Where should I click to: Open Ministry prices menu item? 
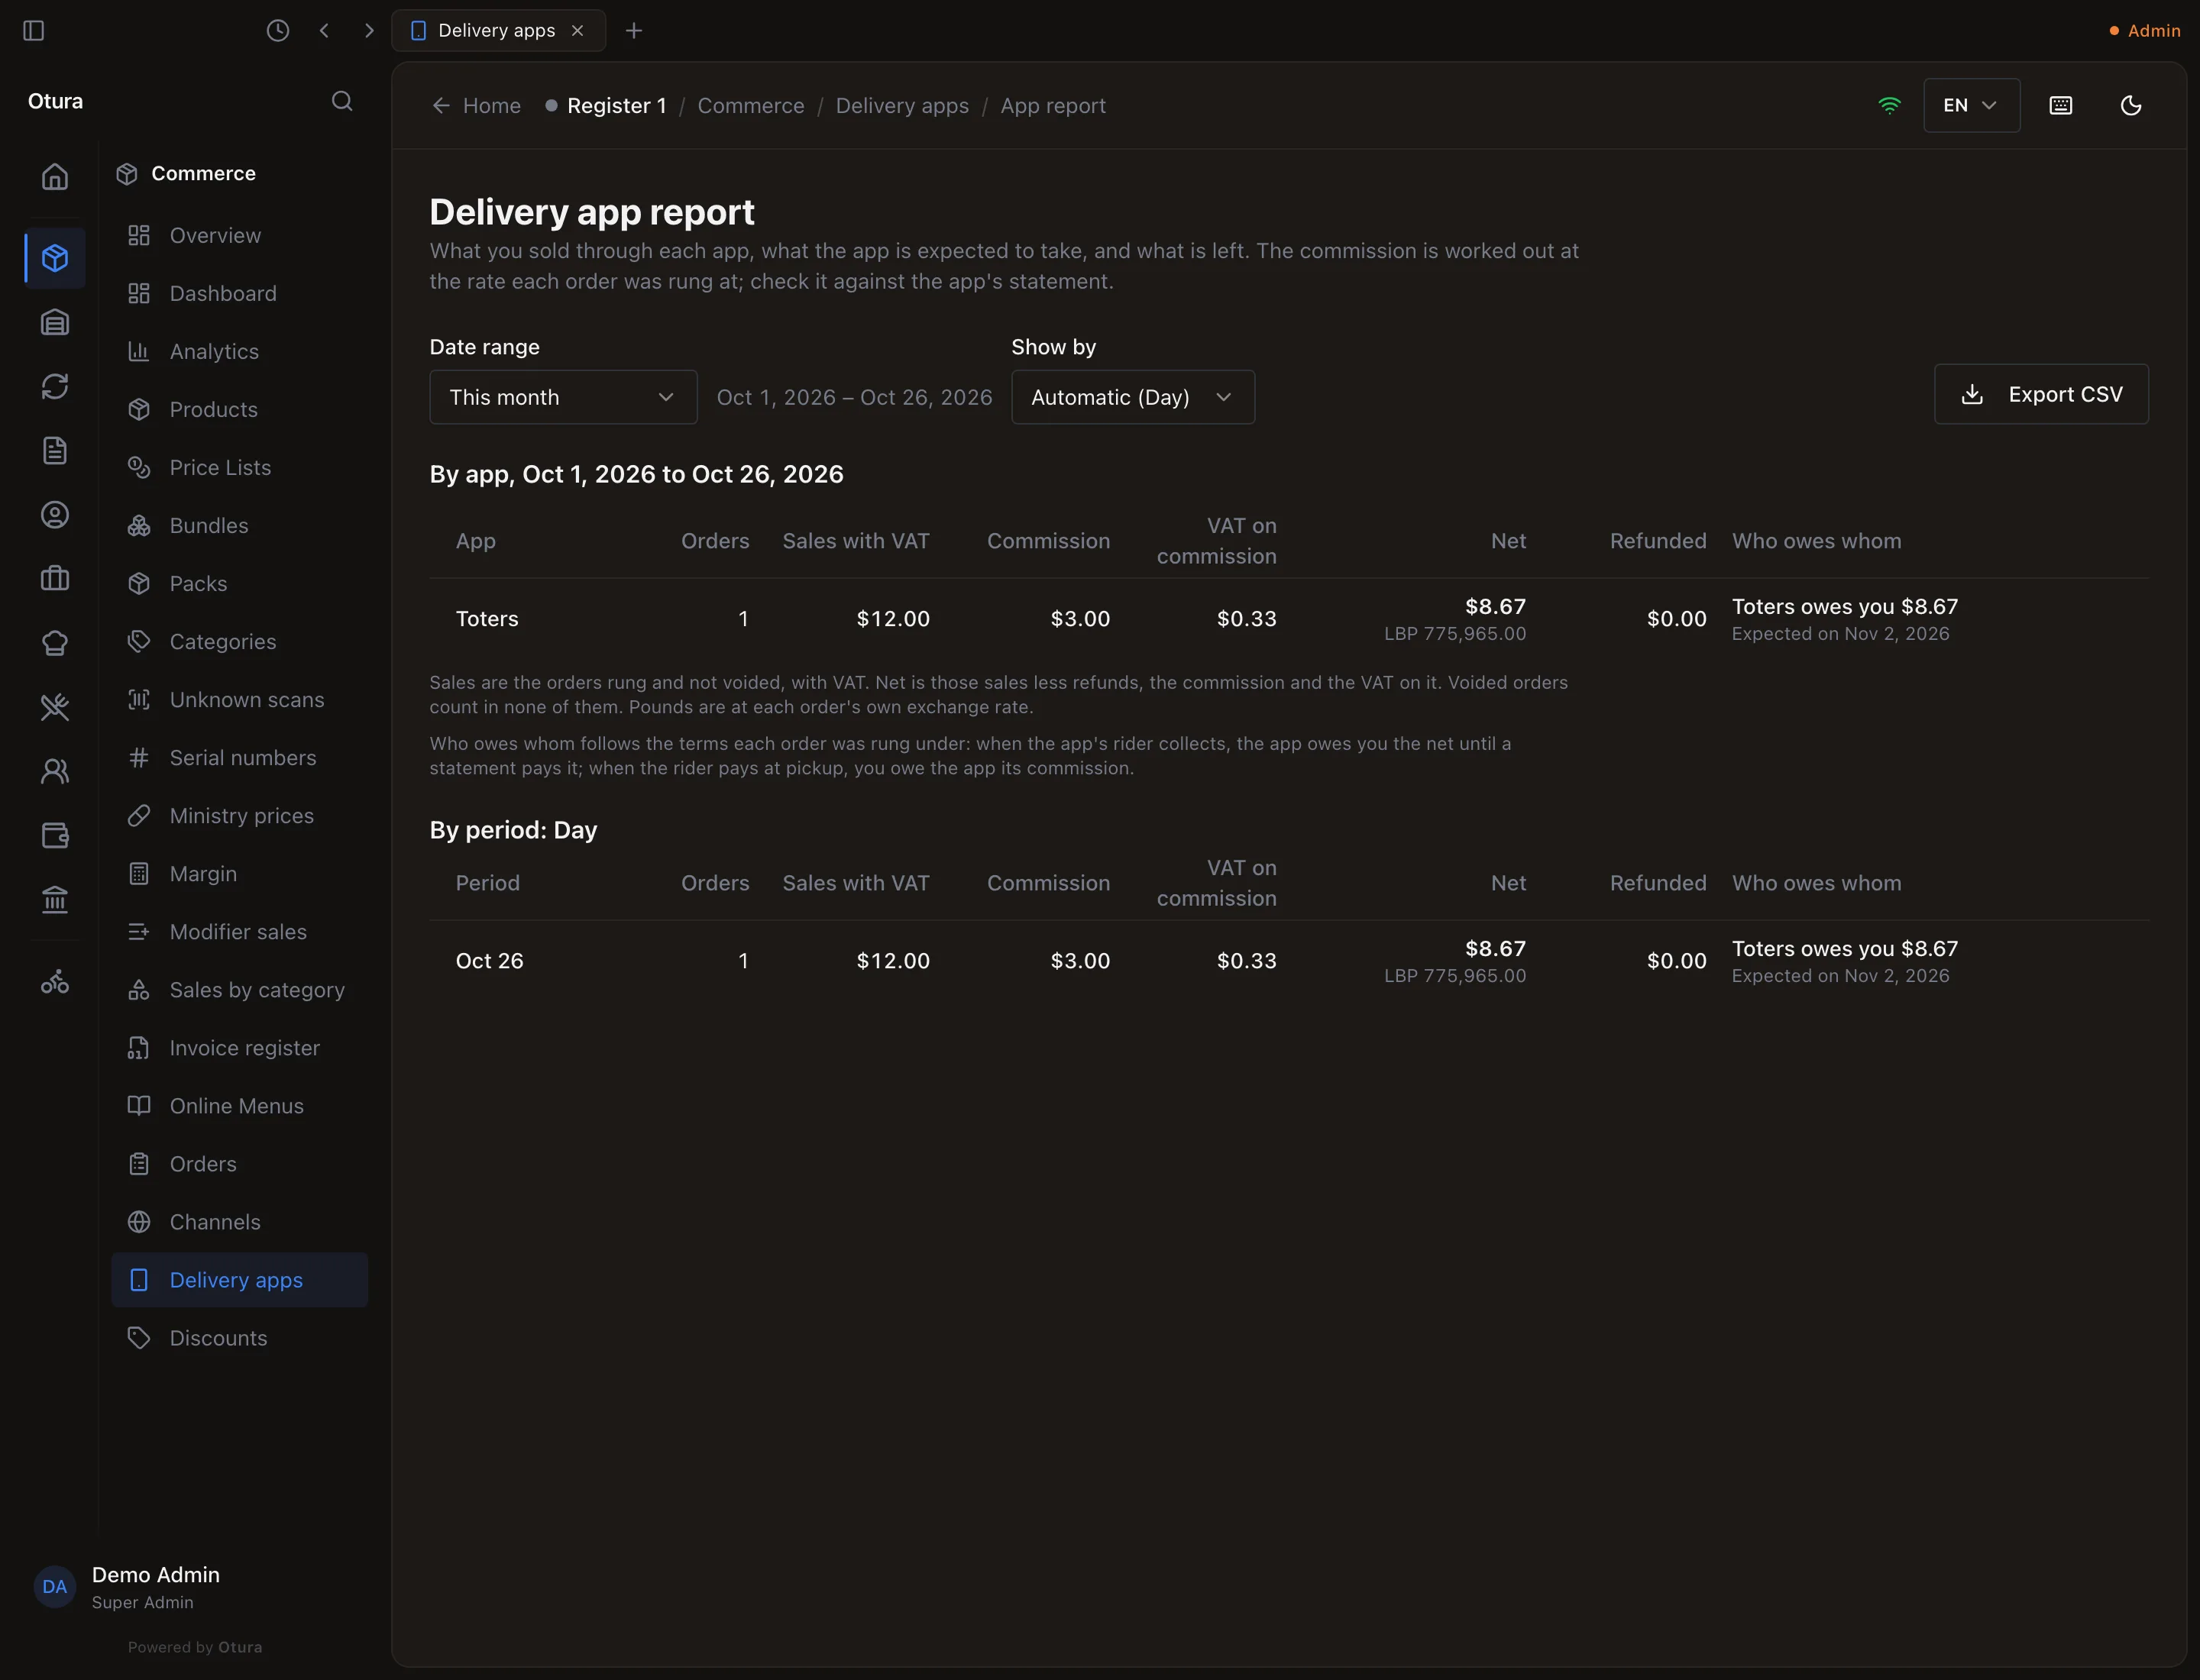(x=239, y=816)
